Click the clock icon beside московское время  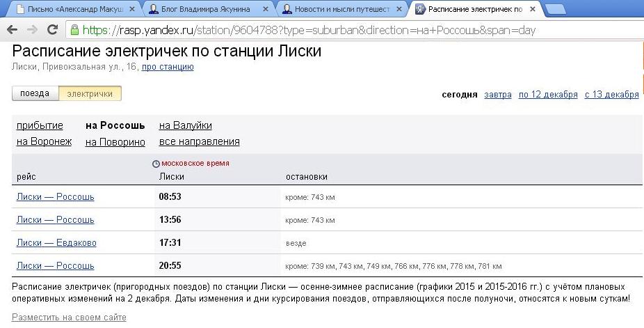click(156, 164)
